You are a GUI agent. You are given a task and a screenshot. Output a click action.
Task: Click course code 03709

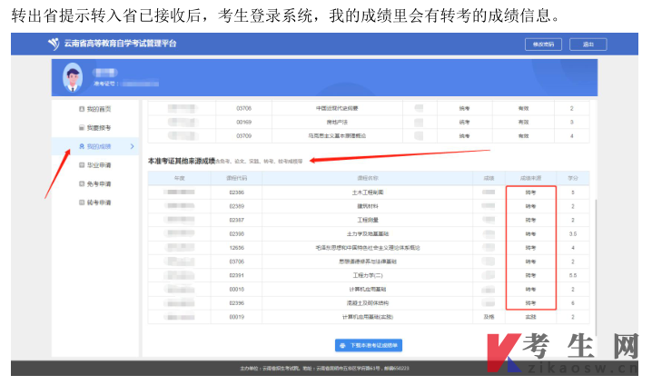243,136
